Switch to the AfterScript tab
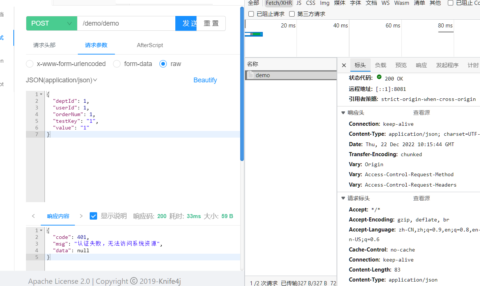Viewport: 480px width, 286px height. click(x=150, y=45)
